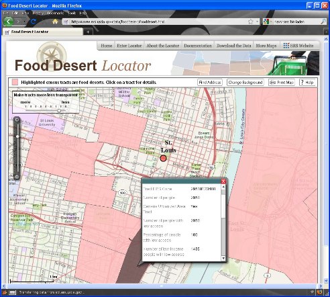Click the search magnifier icon in search box

point(323,22)
